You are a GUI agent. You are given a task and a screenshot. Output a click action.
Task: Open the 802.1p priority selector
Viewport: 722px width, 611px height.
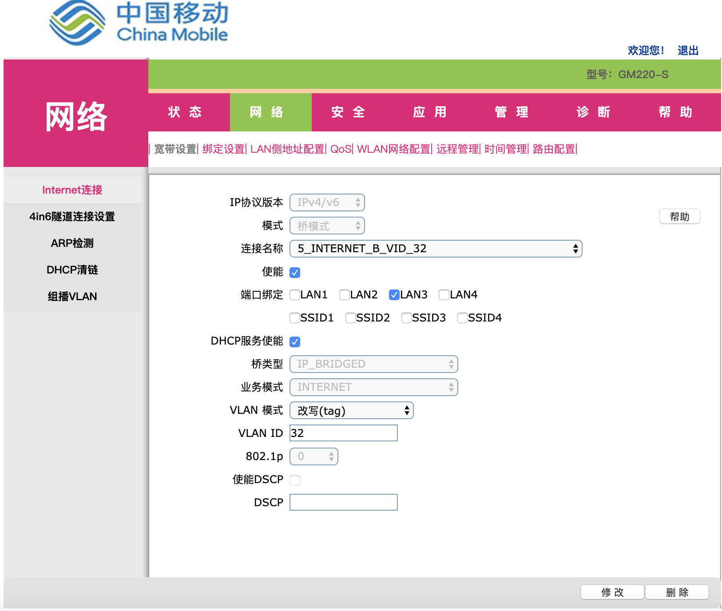coord(313,456)
